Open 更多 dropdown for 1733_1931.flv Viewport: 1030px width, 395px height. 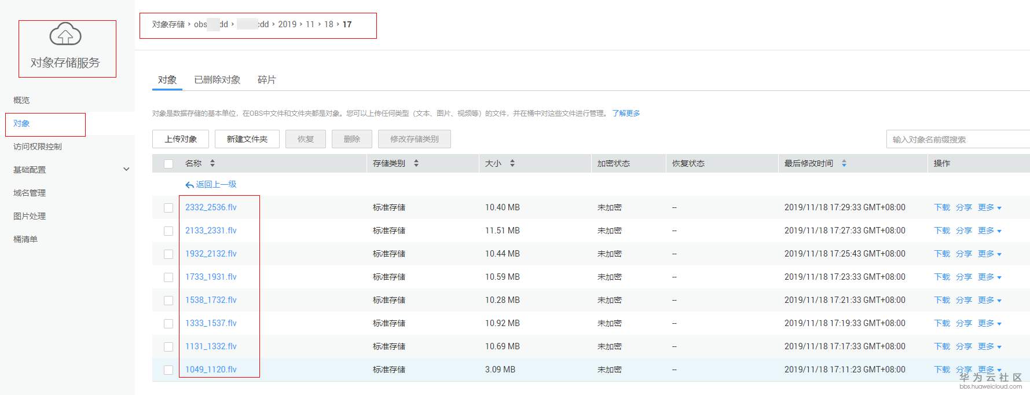(x=989, y=277)
